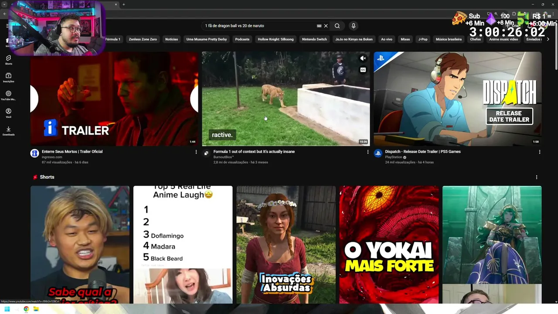Image resolution: width=558 pixels, height=314 pixels.
Task: Open Top 5 Real Life Anime Laugh Short
Action: [x=183, y=245]
